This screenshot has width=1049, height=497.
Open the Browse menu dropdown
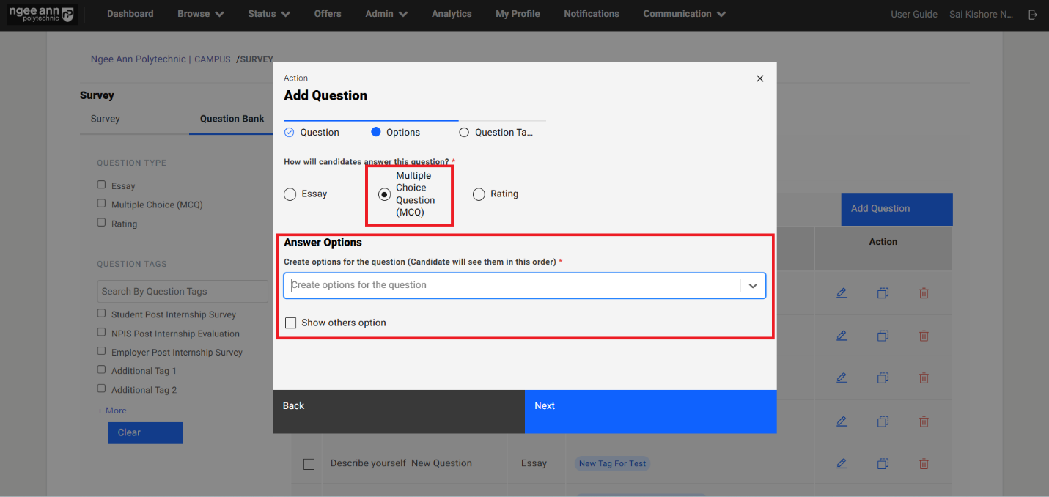tap(200, 14)
